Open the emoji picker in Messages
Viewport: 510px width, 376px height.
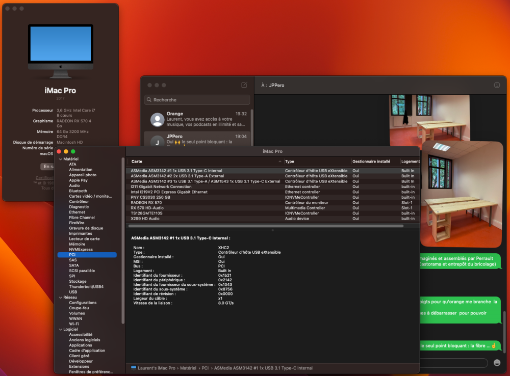click(x=497, y=363)
